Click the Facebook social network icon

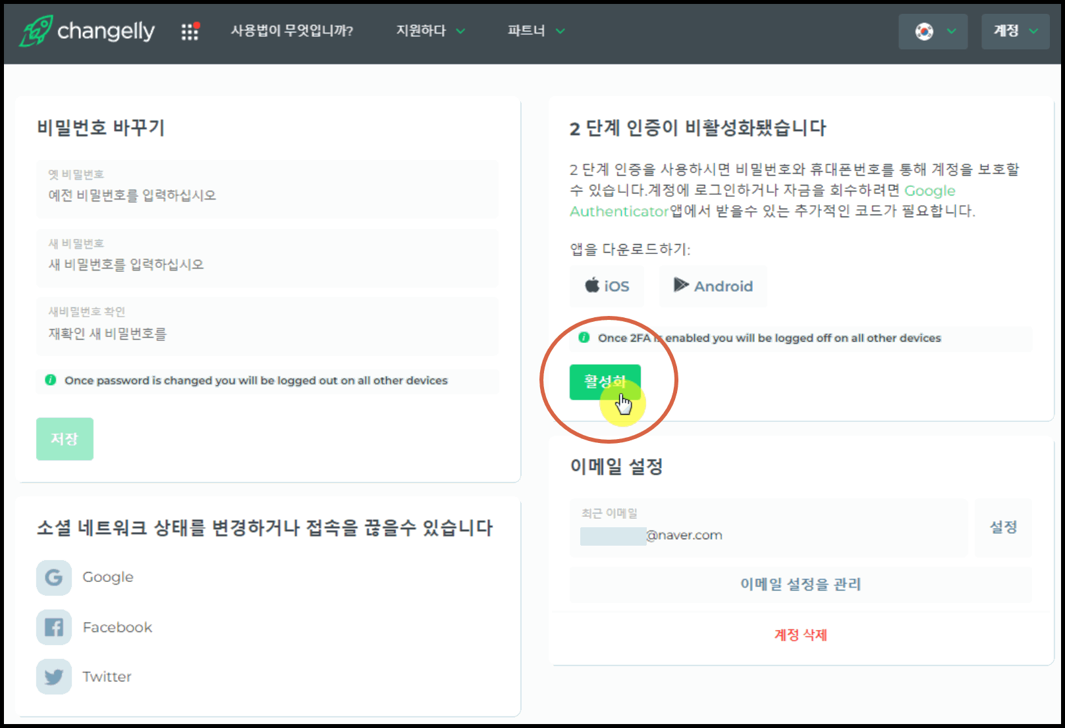[x=54, y=627]
